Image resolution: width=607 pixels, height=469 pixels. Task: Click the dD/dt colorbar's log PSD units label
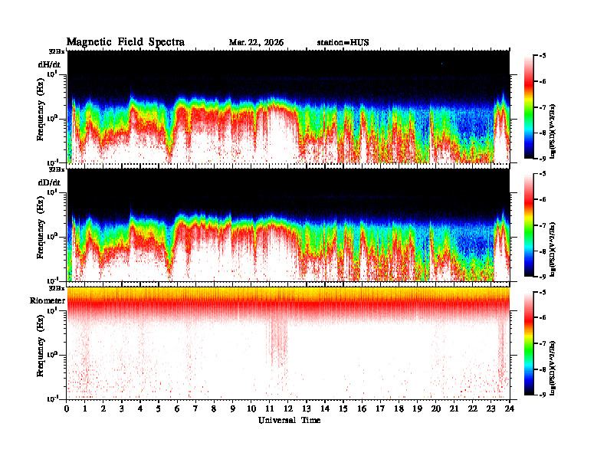[x=553, y=250]
